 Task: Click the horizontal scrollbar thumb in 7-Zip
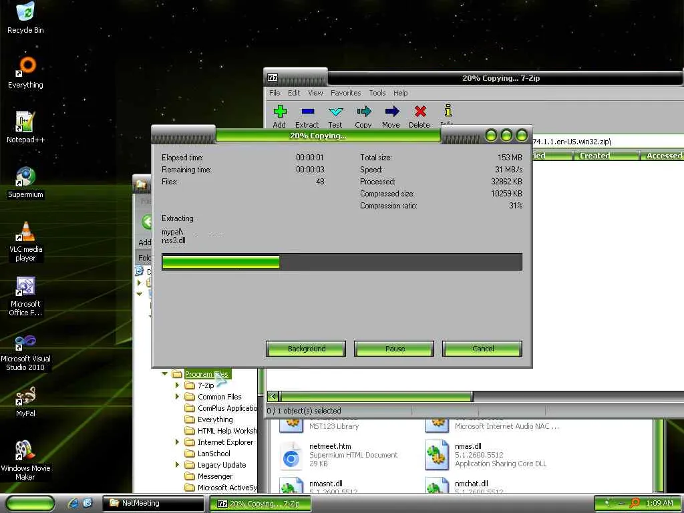click(377, 397)
